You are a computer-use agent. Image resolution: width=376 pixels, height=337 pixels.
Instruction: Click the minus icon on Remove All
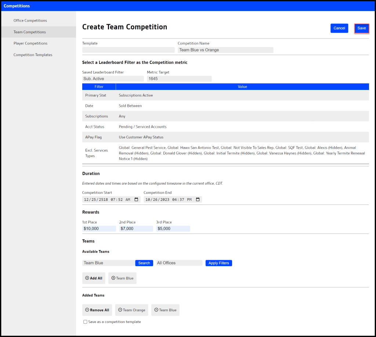click(87, 310)
